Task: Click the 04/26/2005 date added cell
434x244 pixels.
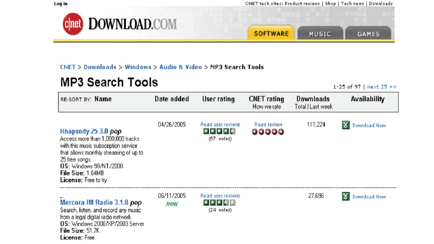Action: coord(172,125)
